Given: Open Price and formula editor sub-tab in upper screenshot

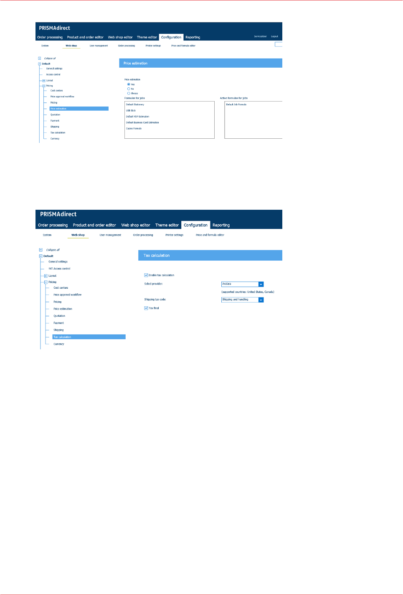Looking at the screenshot, I should (183, 46).
